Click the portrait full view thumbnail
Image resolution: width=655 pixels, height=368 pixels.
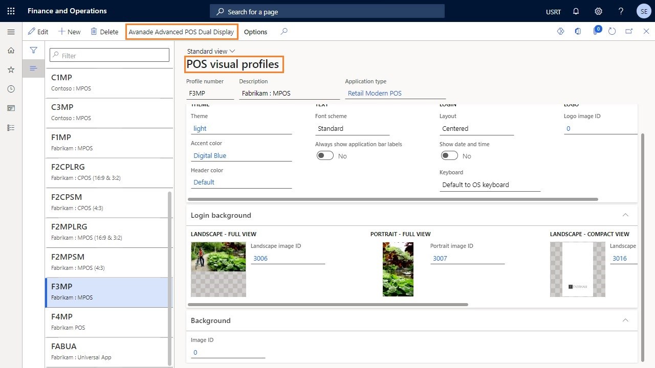point(398,269)
